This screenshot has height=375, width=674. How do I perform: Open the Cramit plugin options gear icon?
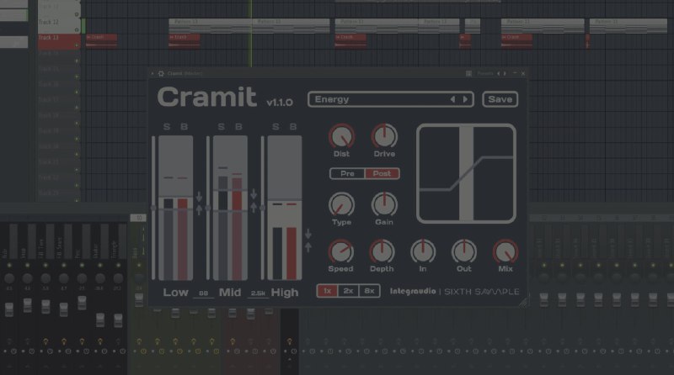point(161,74)
